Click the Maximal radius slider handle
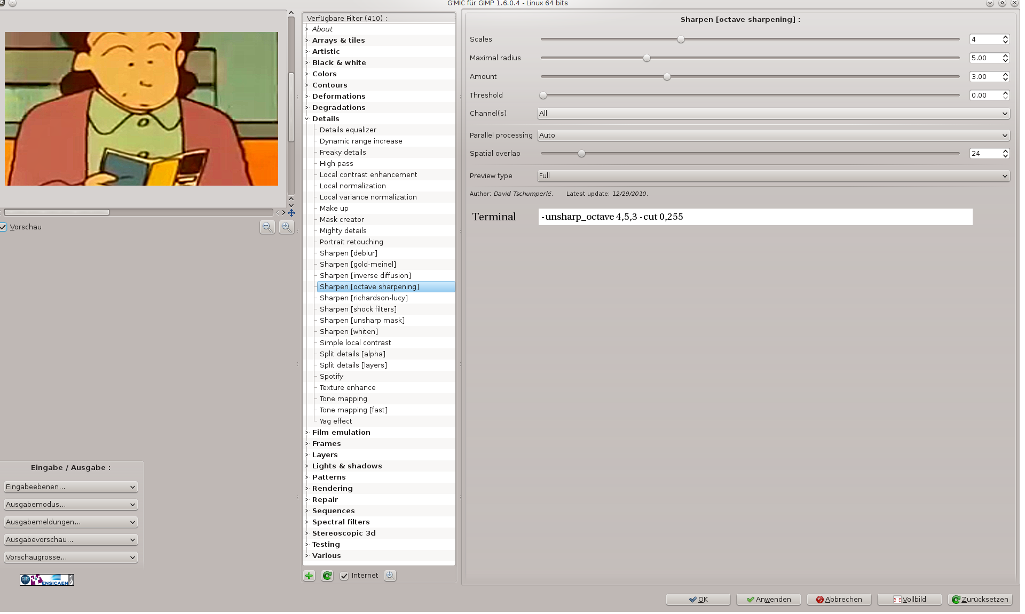1025x614 pixels. click(646, 58)
